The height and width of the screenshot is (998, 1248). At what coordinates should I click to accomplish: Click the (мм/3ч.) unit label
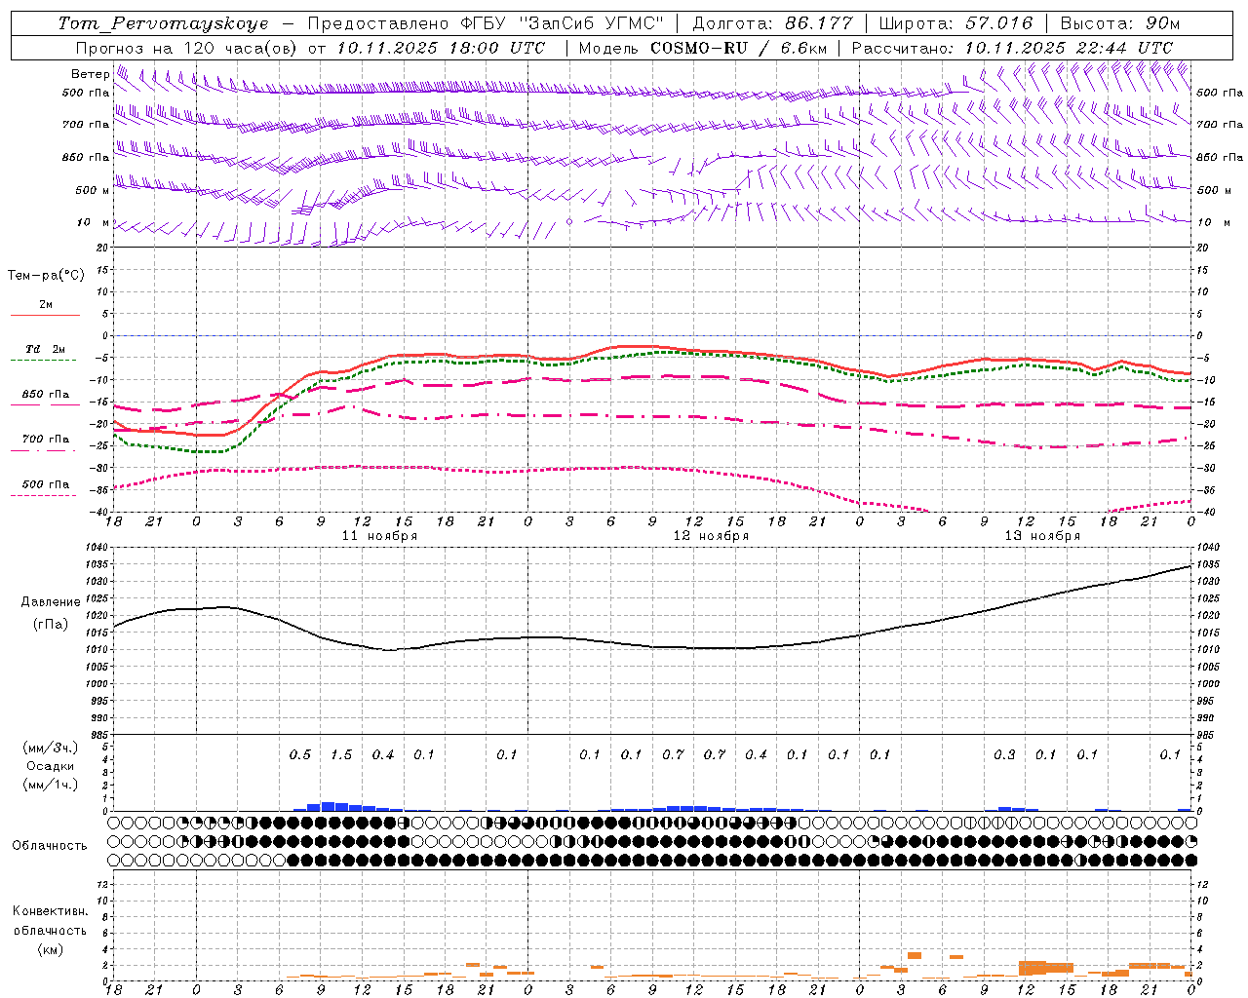[51, 748]
